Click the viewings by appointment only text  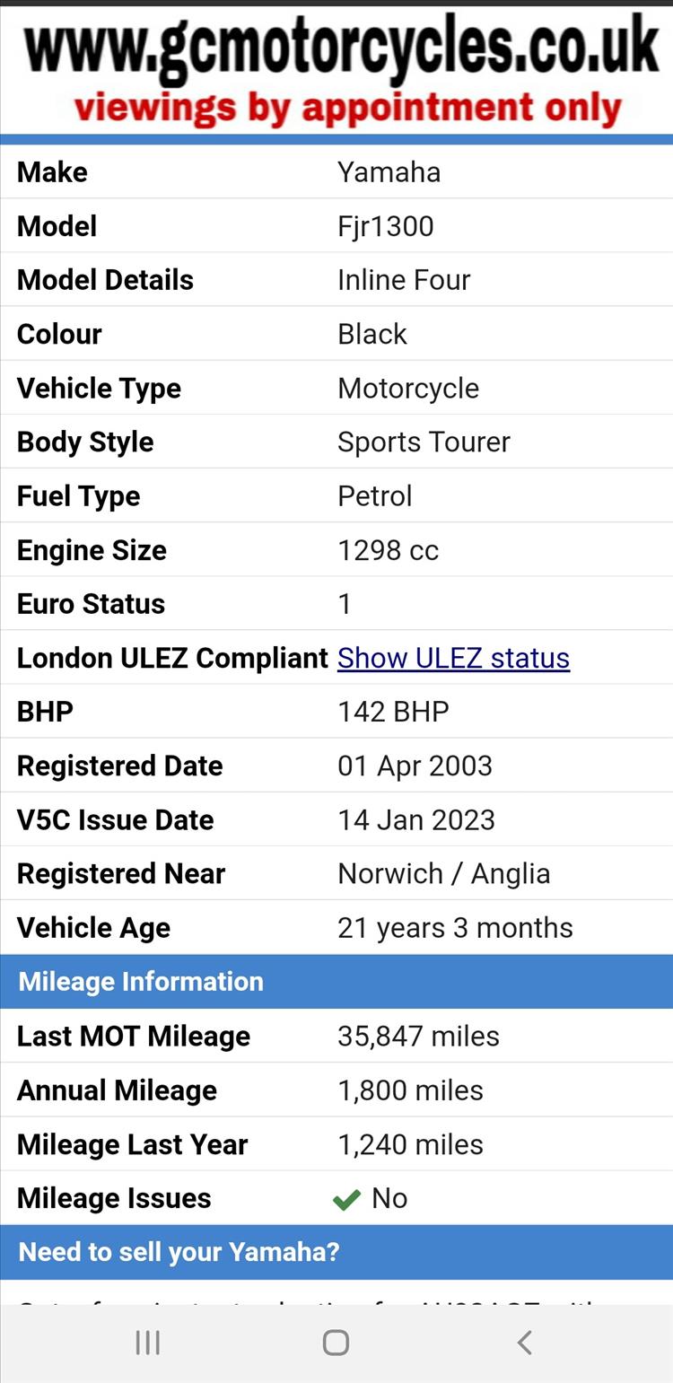(x=347, y=108)
